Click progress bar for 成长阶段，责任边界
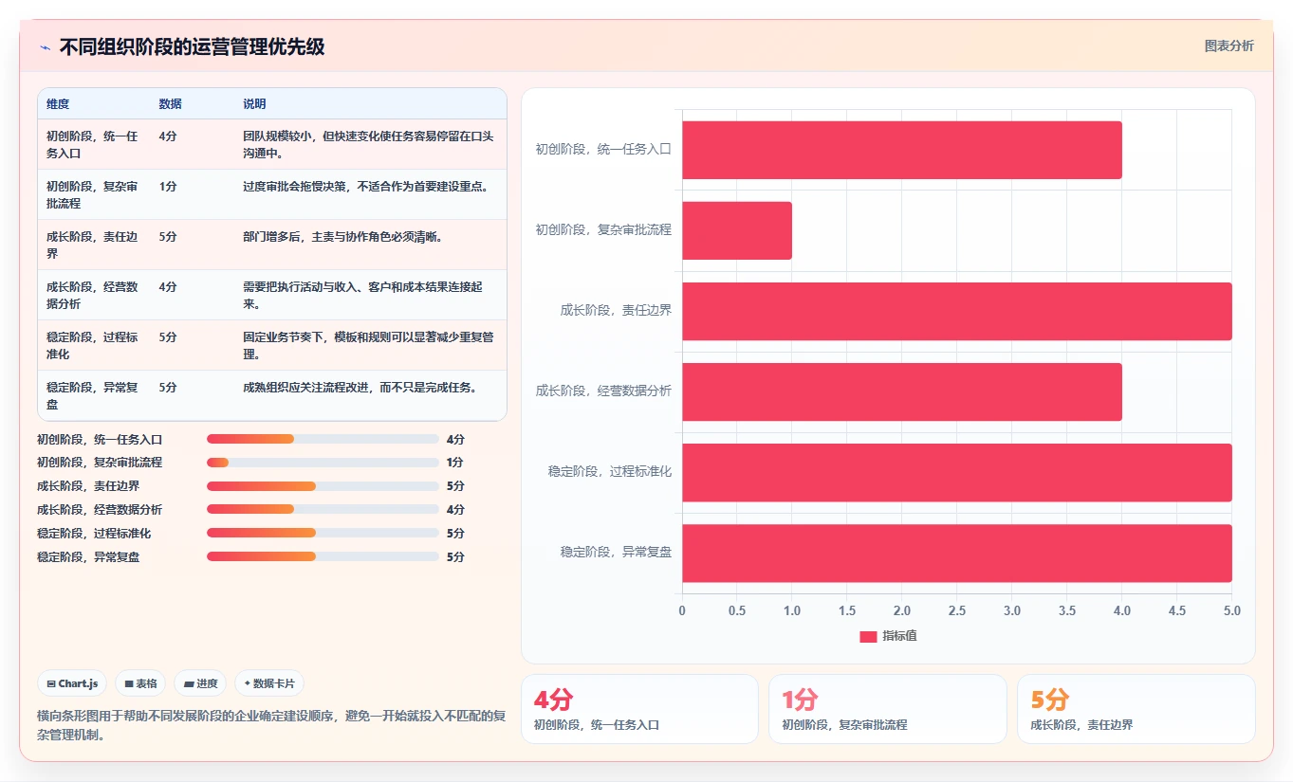Viewport: 1293px width, 782px height. [323, 486]
